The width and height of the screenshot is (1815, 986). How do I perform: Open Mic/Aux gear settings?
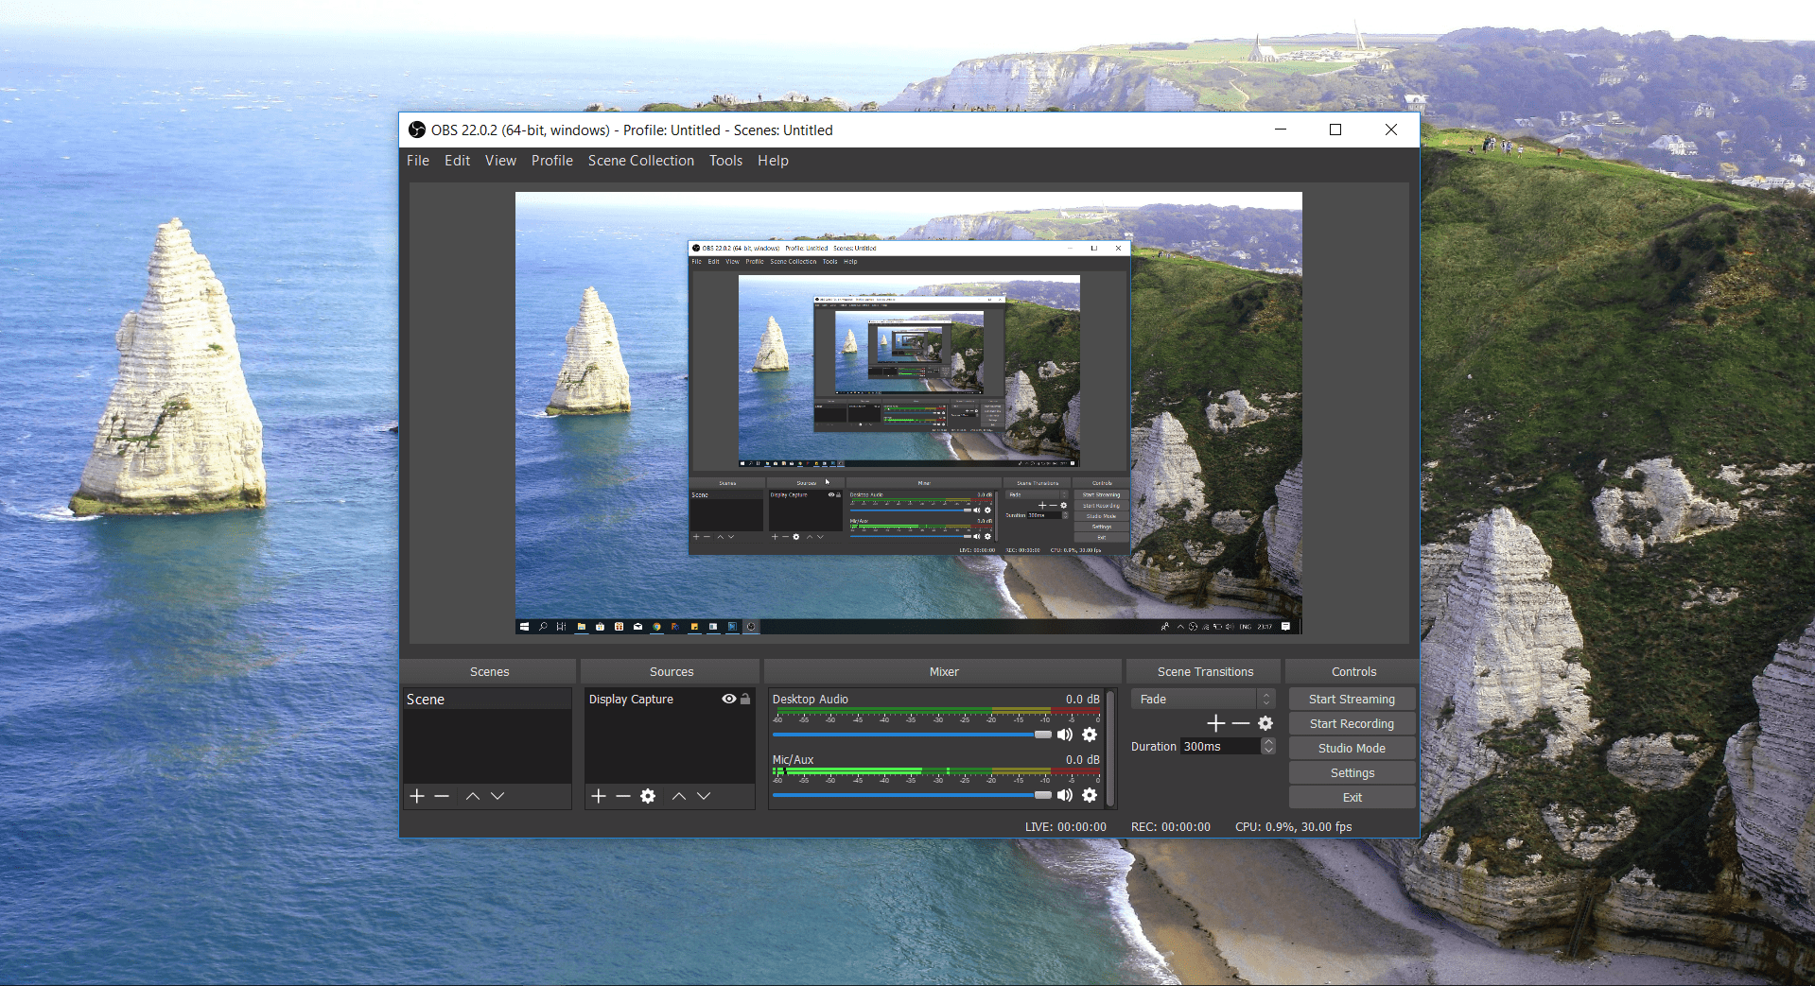(x=1090, y=795)
